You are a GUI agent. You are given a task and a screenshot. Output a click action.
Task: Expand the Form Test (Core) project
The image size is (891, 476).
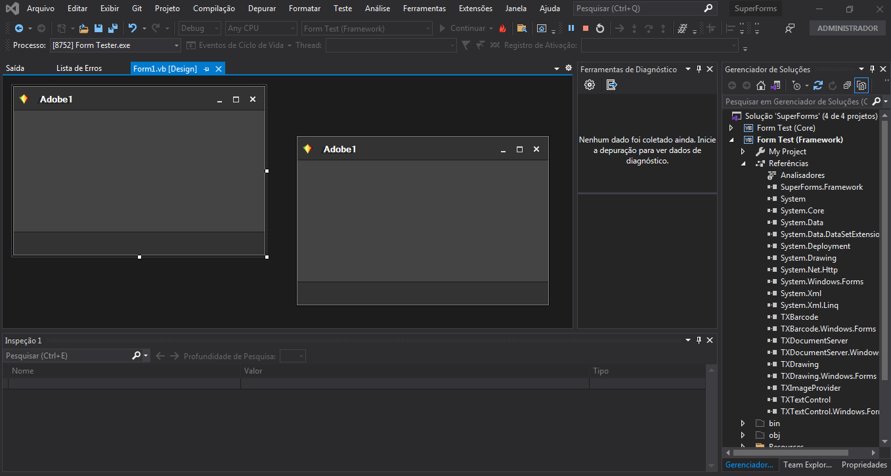click(731, 128)
